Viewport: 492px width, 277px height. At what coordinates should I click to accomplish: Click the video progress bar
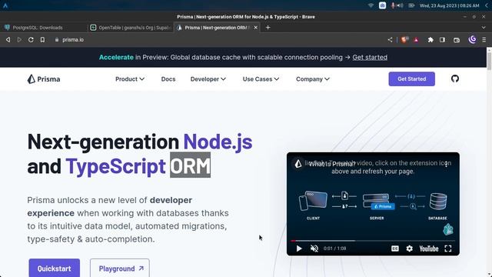373,241
